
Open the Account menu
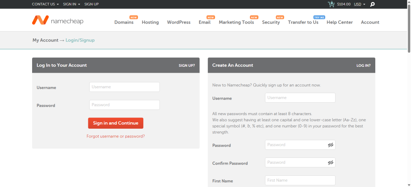[370, 22]
